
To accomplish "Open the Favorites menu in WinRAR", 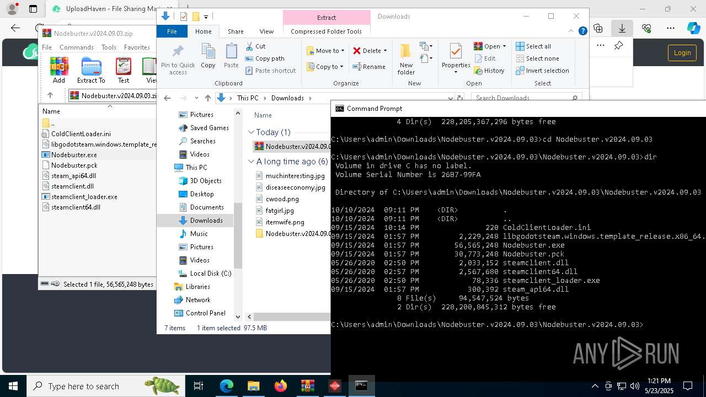I will click(137, 47).
